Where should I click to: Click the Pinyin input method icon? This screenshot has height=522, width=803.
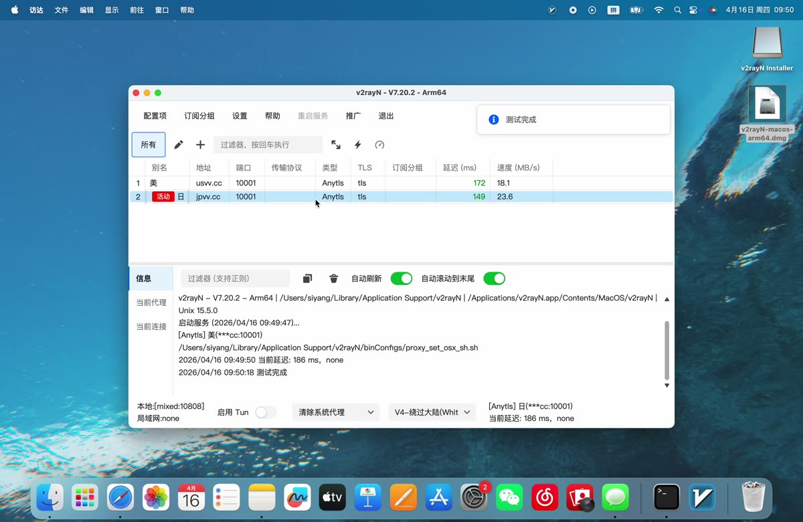[x=613, y=10]
